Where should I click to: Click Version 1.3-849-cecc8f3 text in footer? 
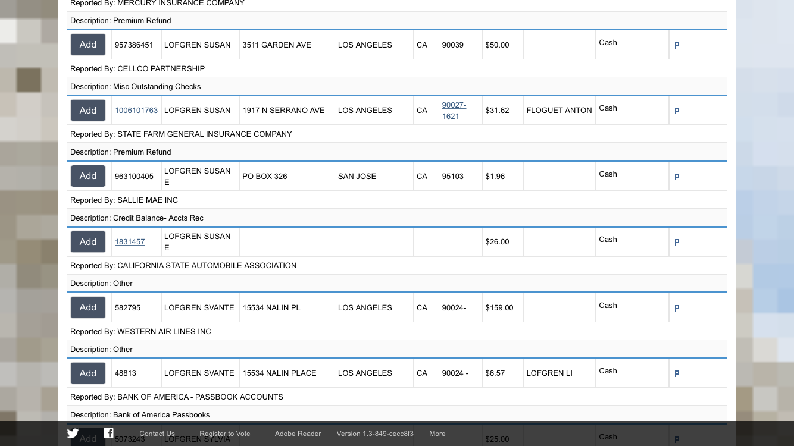(x=375, y=434)
